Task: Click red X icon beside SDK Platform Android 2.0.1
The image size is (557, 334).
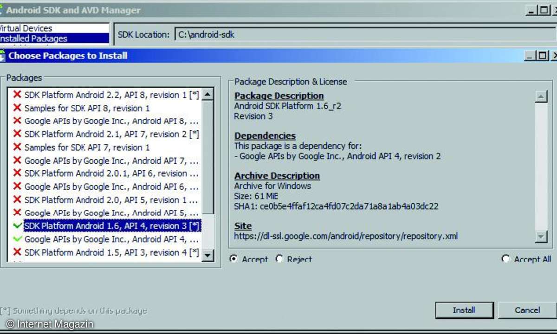Action: click(x=17, y=173)
